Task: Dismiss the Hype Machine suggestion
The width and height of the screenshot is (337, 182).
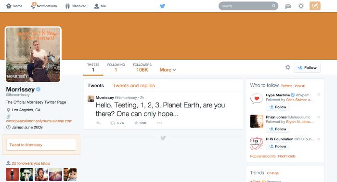Action: [x=319, y=94]
